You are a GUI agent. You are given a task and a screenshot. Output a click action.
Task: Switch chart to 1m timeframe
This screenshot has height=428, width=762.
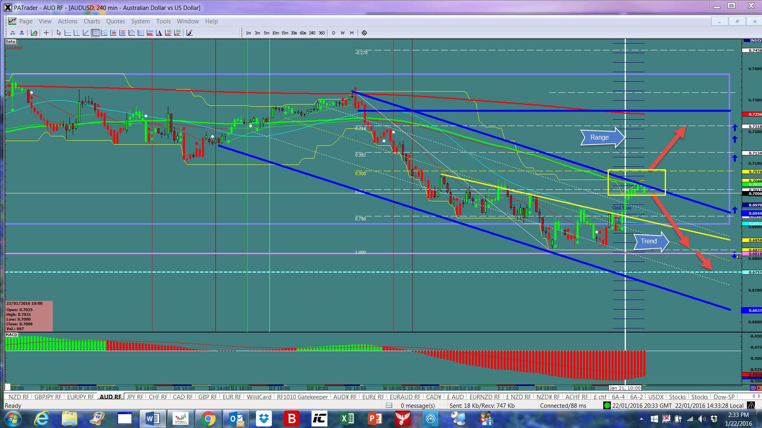pos(248,33)
